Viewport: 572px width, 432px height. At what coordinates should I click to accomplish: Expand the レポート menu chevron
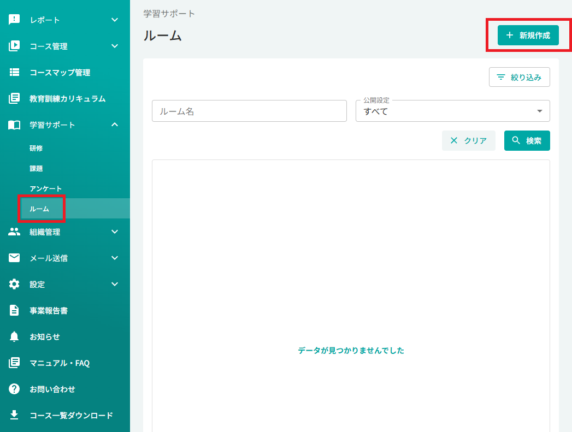coord(115,20)
